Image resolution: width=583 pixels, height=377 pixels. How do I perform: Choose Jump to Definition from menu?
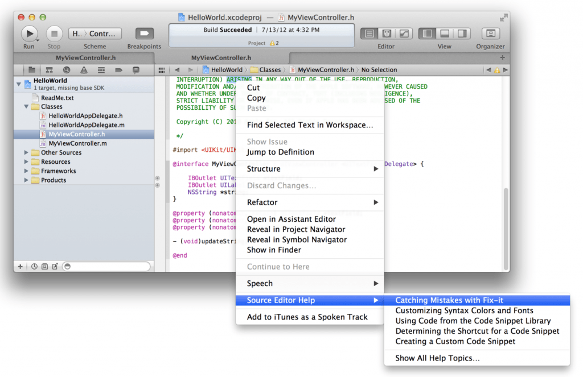pyautogui.click(x=279, y=152)
